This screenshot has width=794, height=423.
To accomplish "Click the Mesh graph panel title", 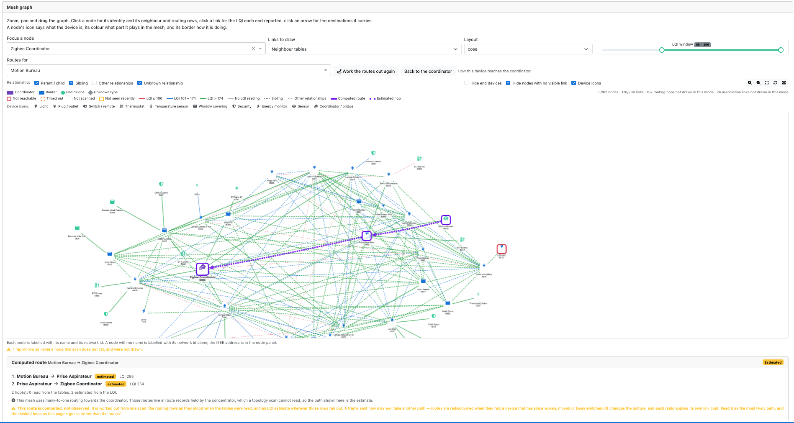I will 19,7.
